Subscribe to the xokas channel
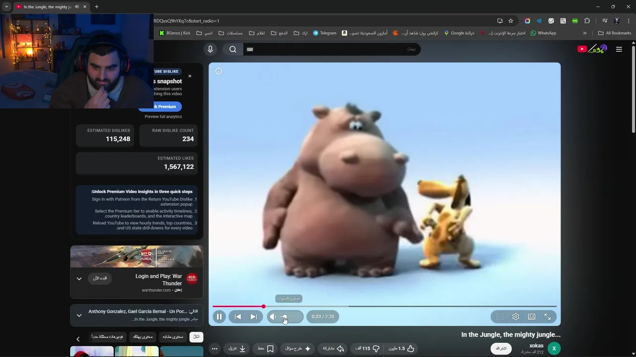The width and height of the screenshot is (636, 357). pyautogui.click(x=501, y=349)
